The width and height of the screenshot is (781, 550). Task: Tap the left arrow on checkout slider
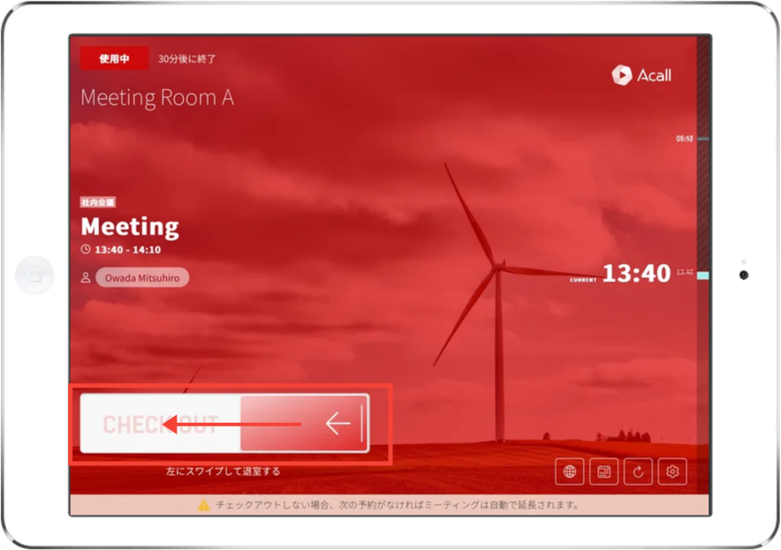pos(337,425)
